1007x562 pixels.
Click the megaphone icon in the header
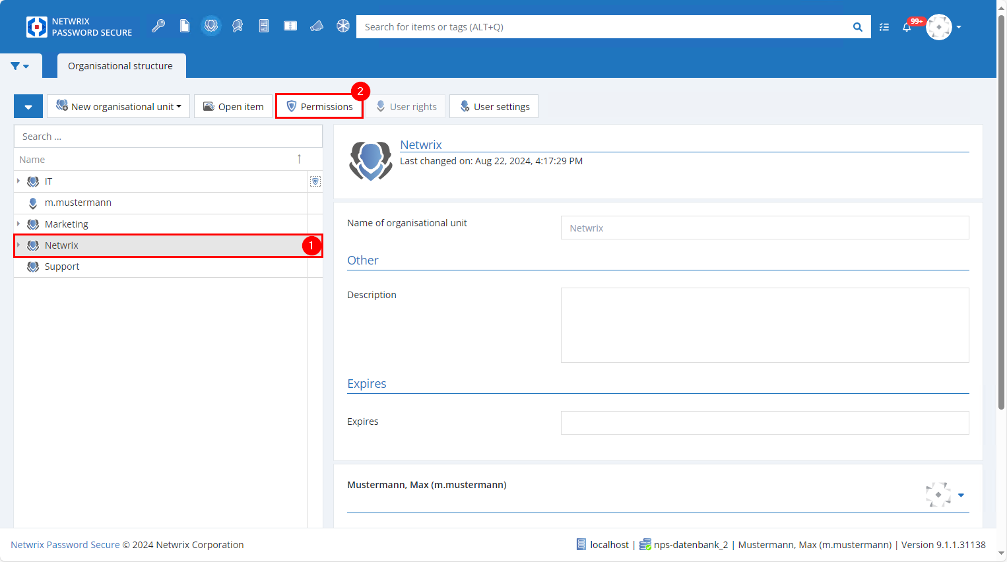point(317,26)
